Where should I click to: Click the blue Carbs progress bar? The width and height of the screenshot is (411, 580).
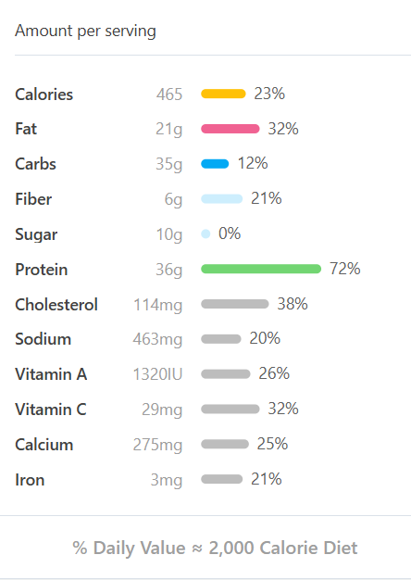(x=215, y=164)
